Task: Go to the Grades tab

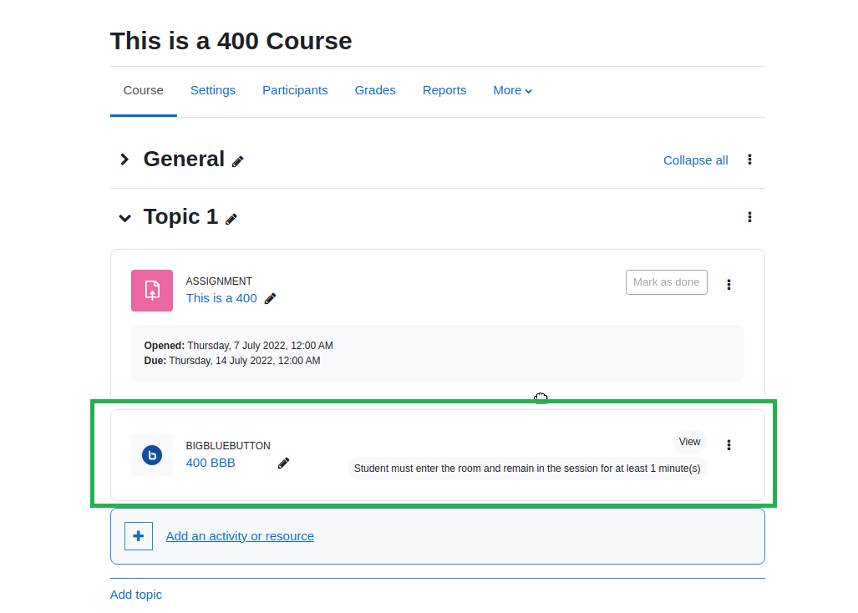Action: (x=375, y=91)
